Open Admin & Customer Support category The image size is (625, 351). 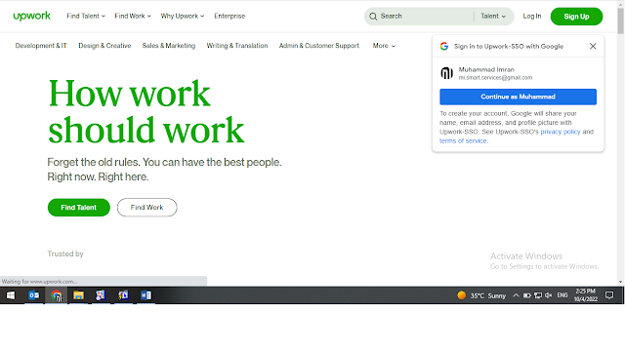319,46
